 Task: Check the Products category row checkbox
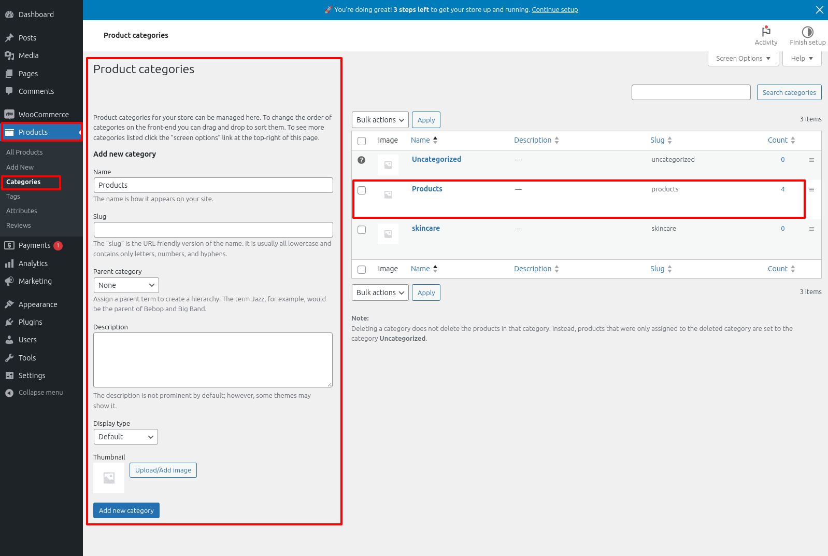pyautogui.click(x=362, y=190)
